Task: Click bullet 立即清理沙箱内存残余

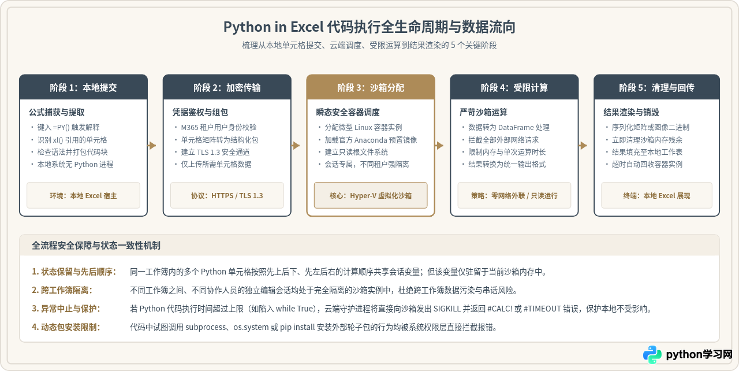Action: point(647,140)
